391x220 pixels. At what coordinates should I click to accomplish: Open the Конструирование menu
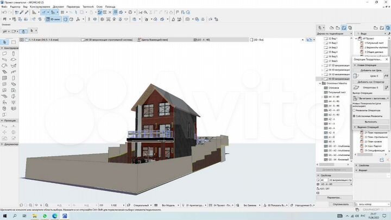[40, 6]
